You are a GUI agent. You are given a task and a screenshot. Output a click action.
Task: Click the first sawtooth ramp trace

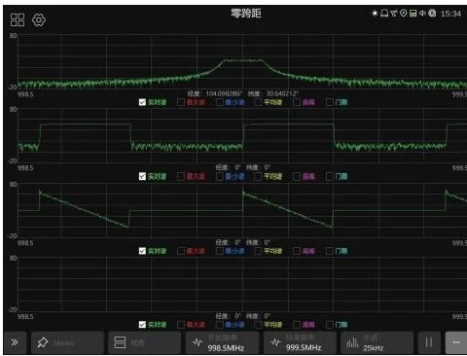[x=85, y=209]
